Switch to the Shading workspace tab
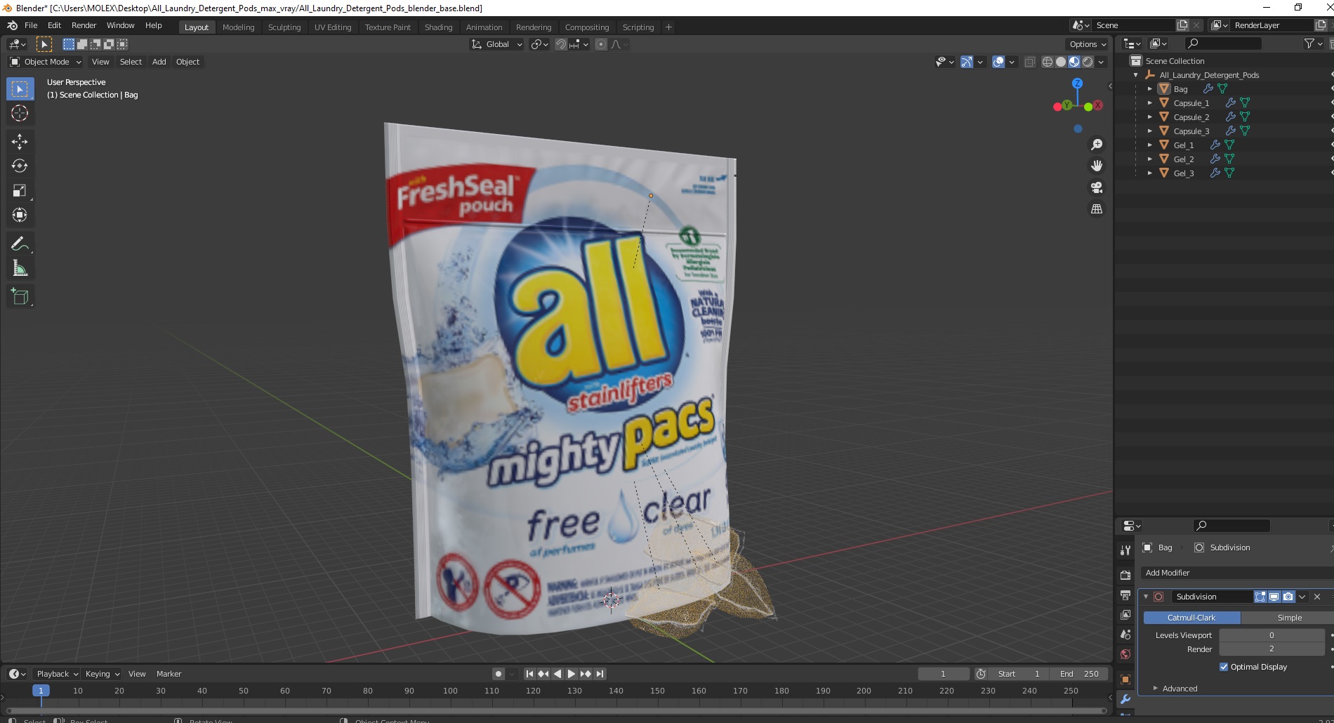The image size is (1334, 723). [438, 27]
